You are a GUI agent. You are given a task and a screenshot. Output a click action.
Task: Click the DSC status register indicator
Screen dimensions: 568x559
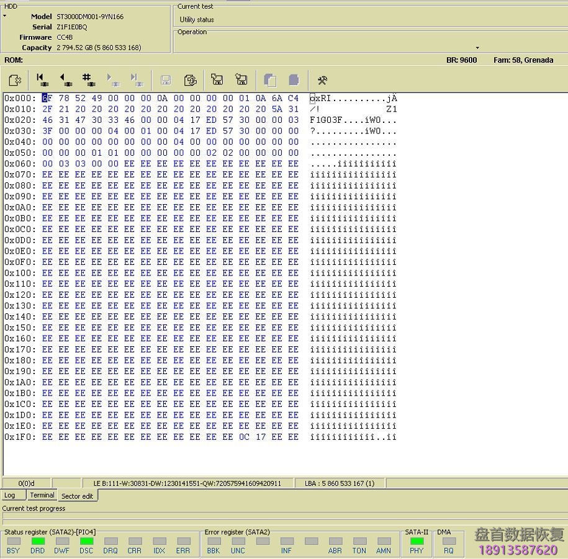click(x=86, y=542)
